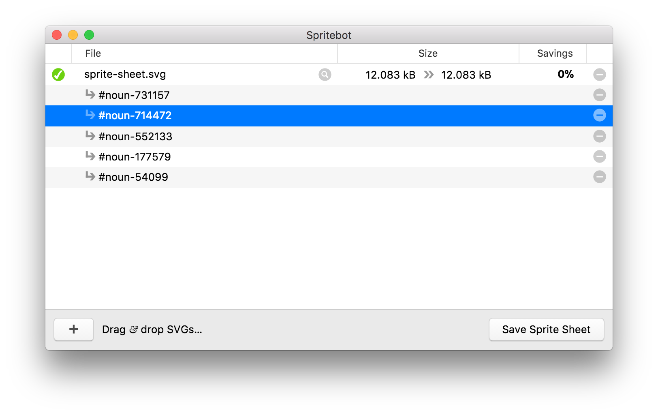Open the magnifier preview for sprite-sheet.svg
This screenshot has height=415, width=658.
[x=324, y=75]
